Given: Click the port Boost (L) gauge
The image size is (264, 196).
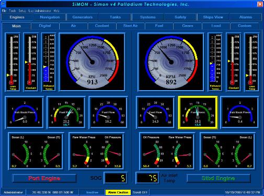Looking at the screenshot, I should pyautogui.click(x=21, y=151).
